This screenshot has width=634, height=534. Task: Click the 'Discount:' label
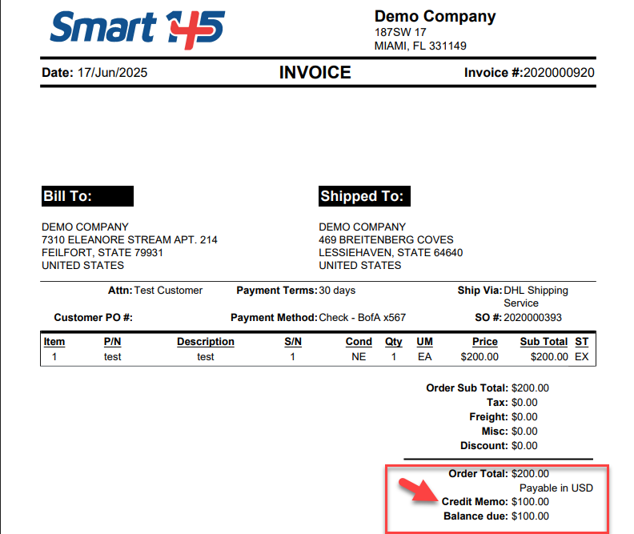(x=484, y=446)
